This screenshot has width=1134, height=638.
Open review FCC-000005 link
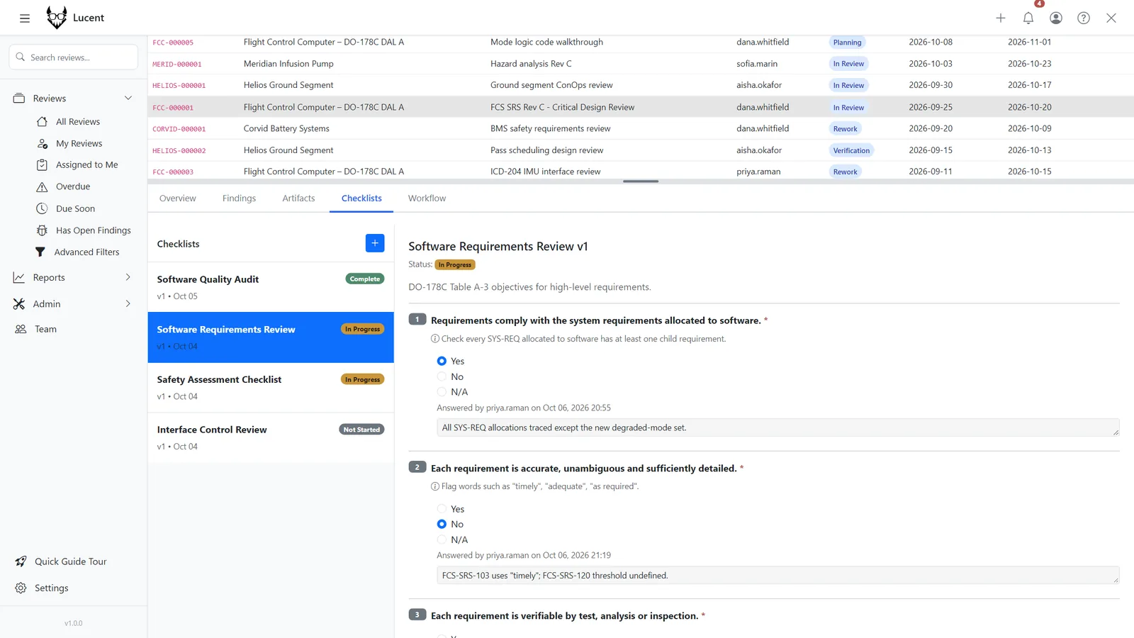click(173, 43)
